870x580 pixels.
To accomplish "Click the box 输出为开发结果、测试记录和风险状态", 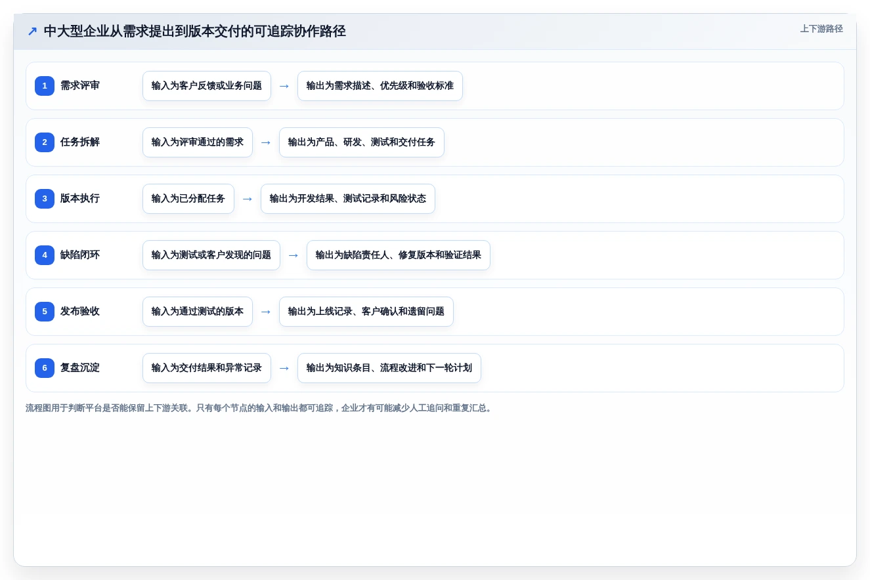I will point(348,199).
